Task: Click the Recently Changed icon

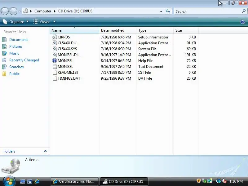Action: [x=4, y=60]
